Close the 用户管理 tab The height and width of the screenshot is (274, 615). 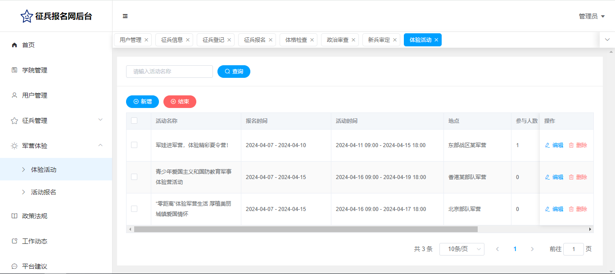[146, 40]
